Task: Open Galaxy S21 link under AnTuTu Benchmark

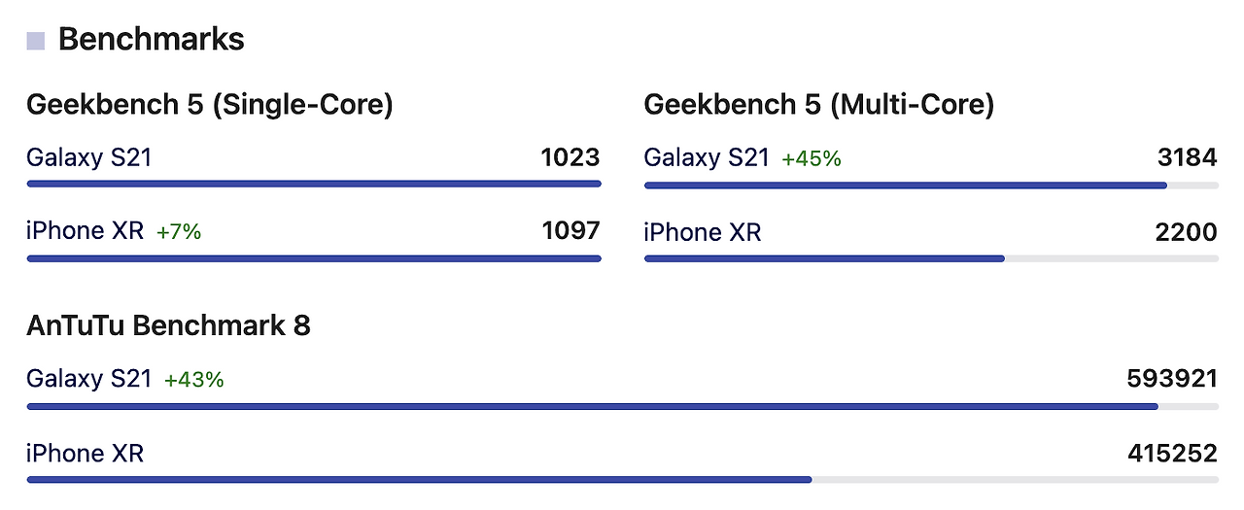Action: coord(89,379)
